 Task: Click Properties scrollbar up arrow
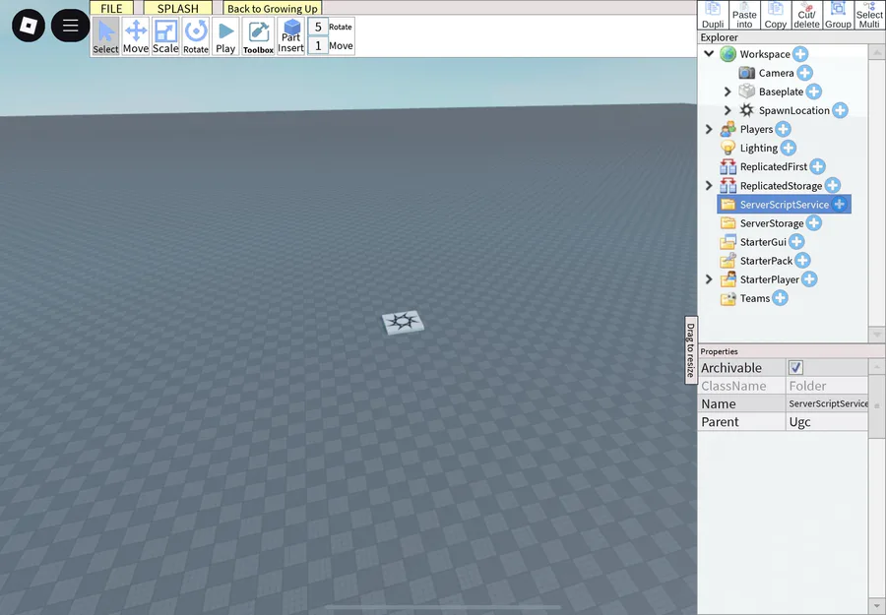[x=876, y=366]
